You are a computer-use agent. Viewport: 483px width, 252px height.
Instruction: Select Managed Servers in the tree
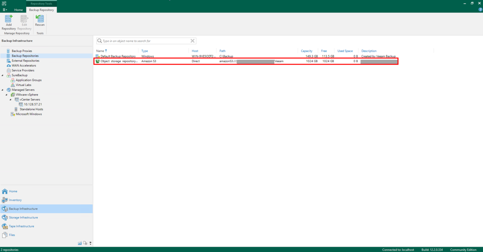(23, 90)
